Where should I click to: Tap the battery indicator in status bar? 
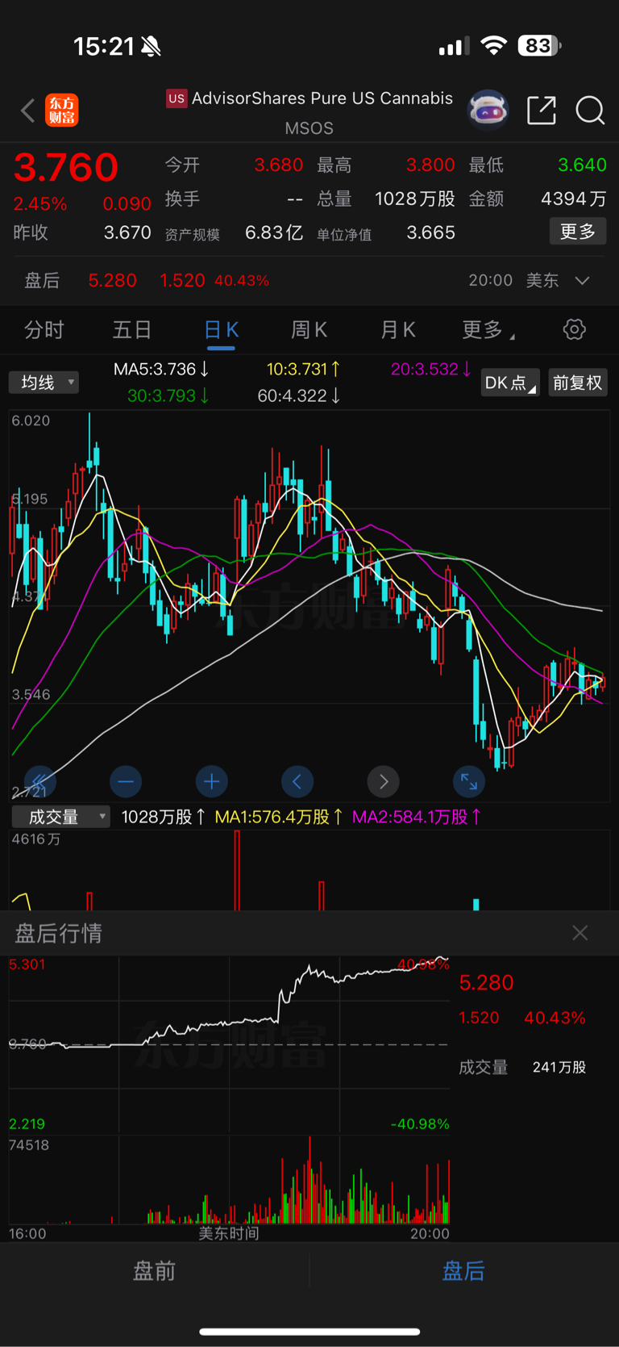pos(539,46)
